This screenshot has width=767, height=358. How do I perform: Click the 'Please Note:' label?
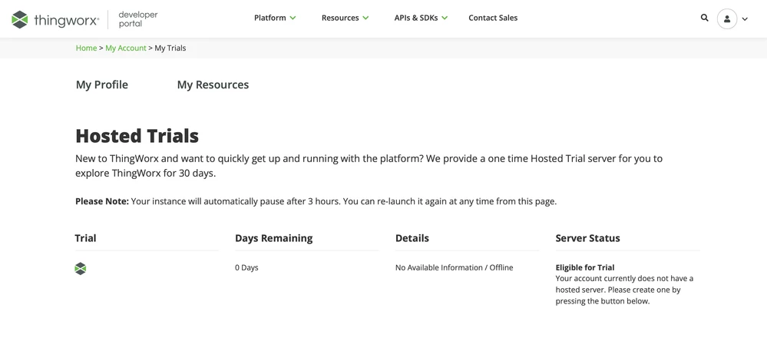click(x=102, y=201)
